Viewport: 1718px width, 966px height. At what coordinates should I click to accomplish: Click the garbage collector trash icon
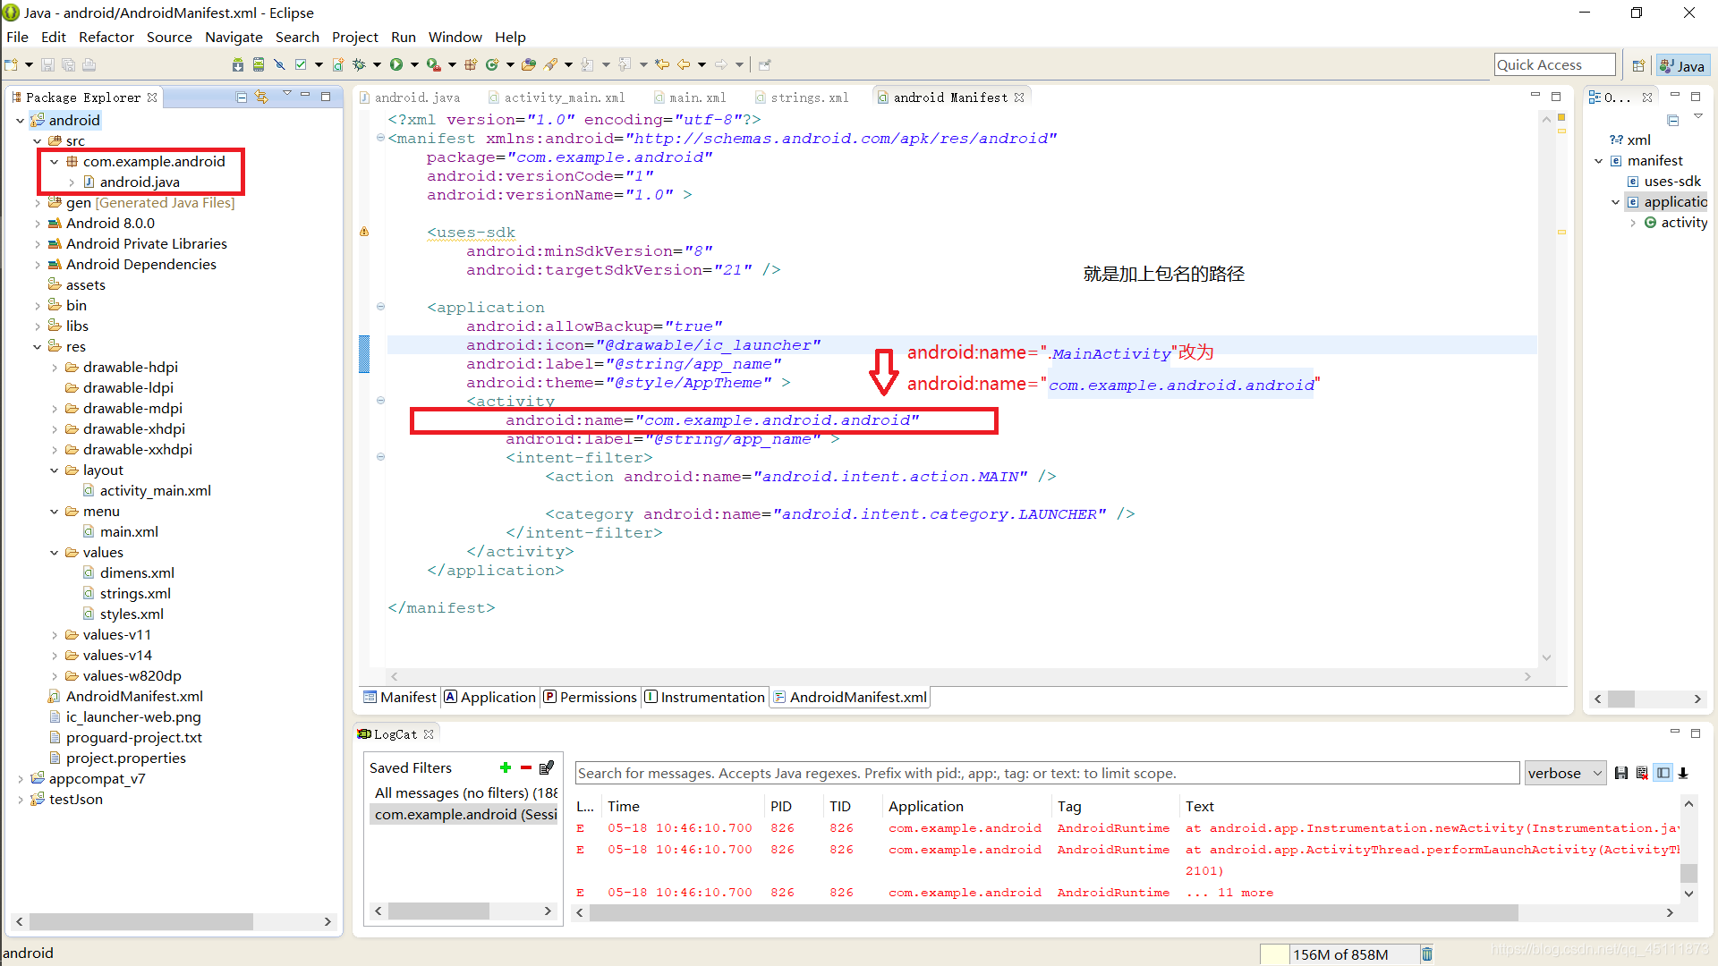[x=1427, y=954]
